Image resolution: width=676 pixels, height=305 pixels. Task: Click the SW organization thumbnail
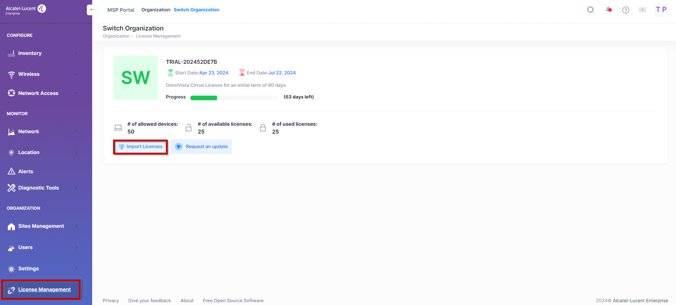(x=135, y=78)
